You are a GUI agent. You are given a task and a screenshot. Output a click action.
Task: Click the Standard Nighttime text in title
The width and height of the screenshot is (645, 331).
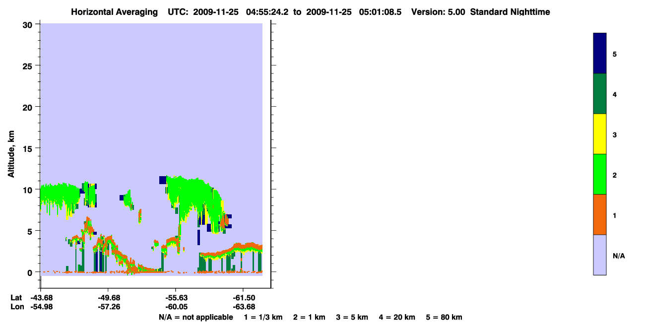510,12
